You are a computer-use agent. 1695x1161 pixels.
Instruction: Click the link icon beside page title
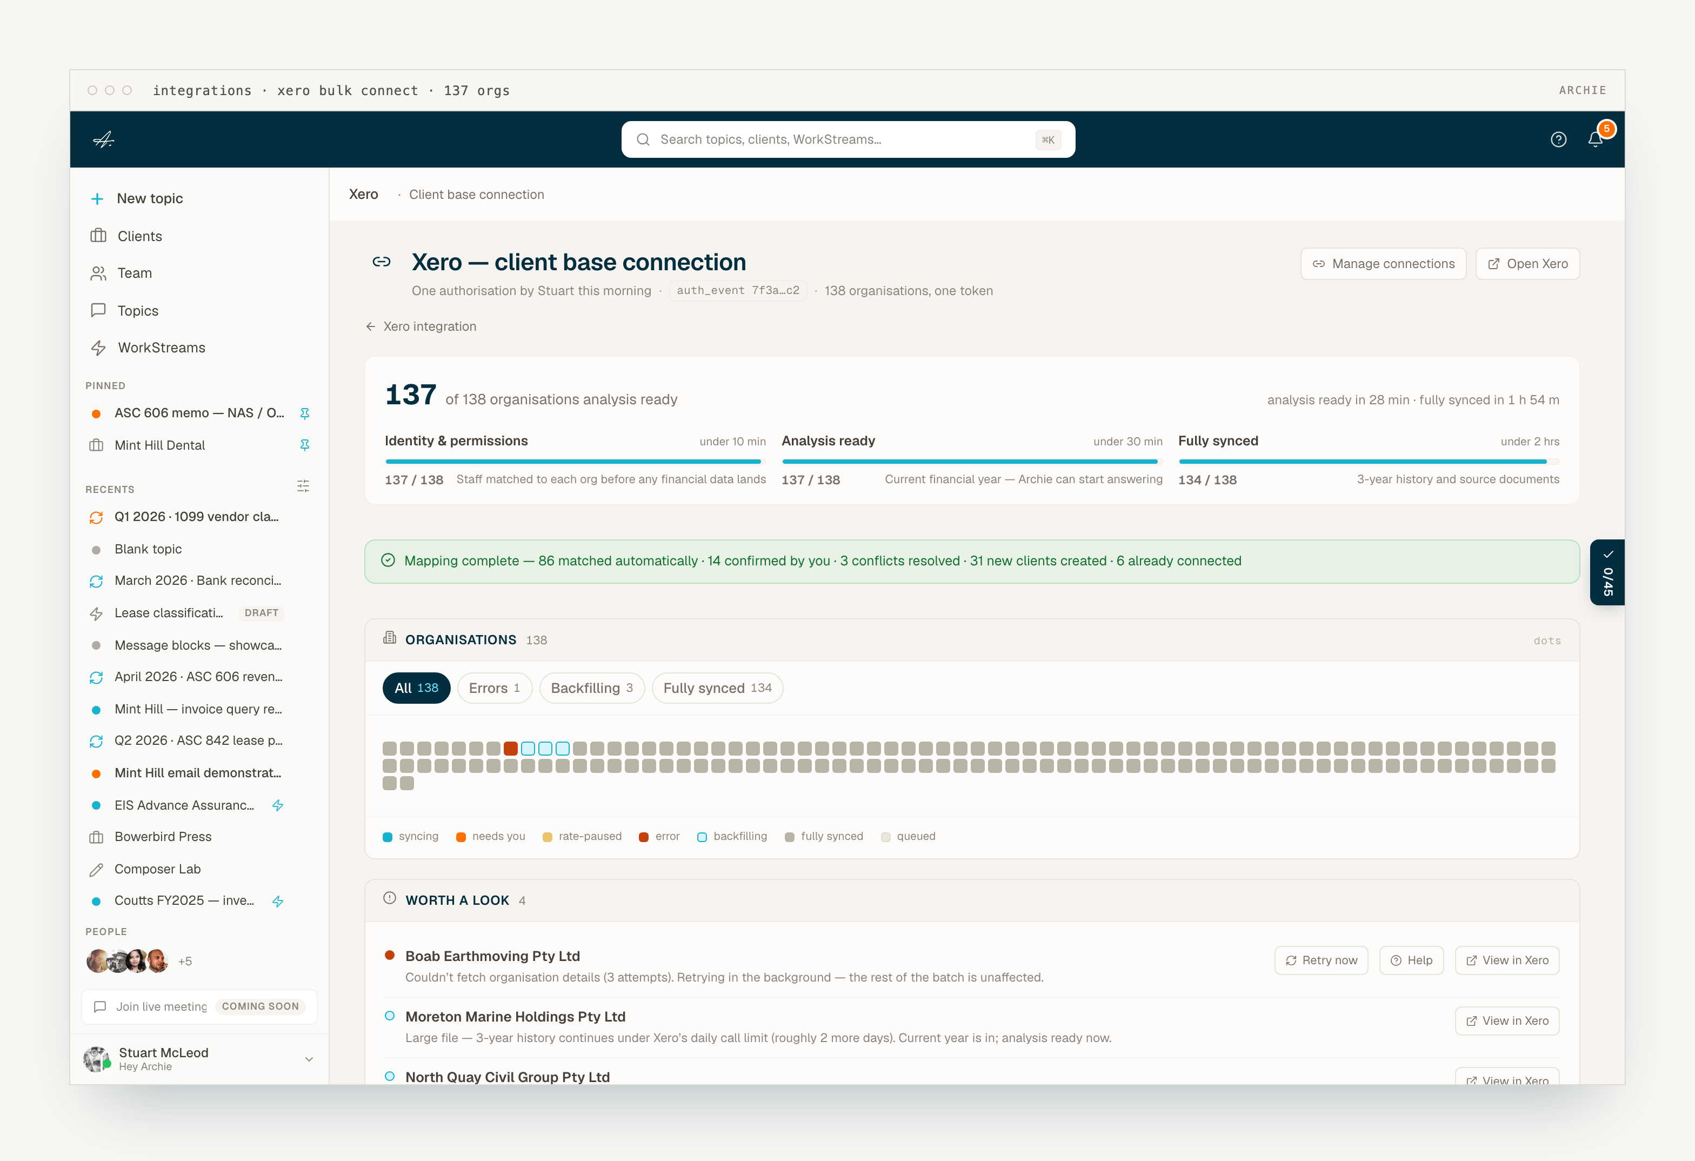pos(382,262)
